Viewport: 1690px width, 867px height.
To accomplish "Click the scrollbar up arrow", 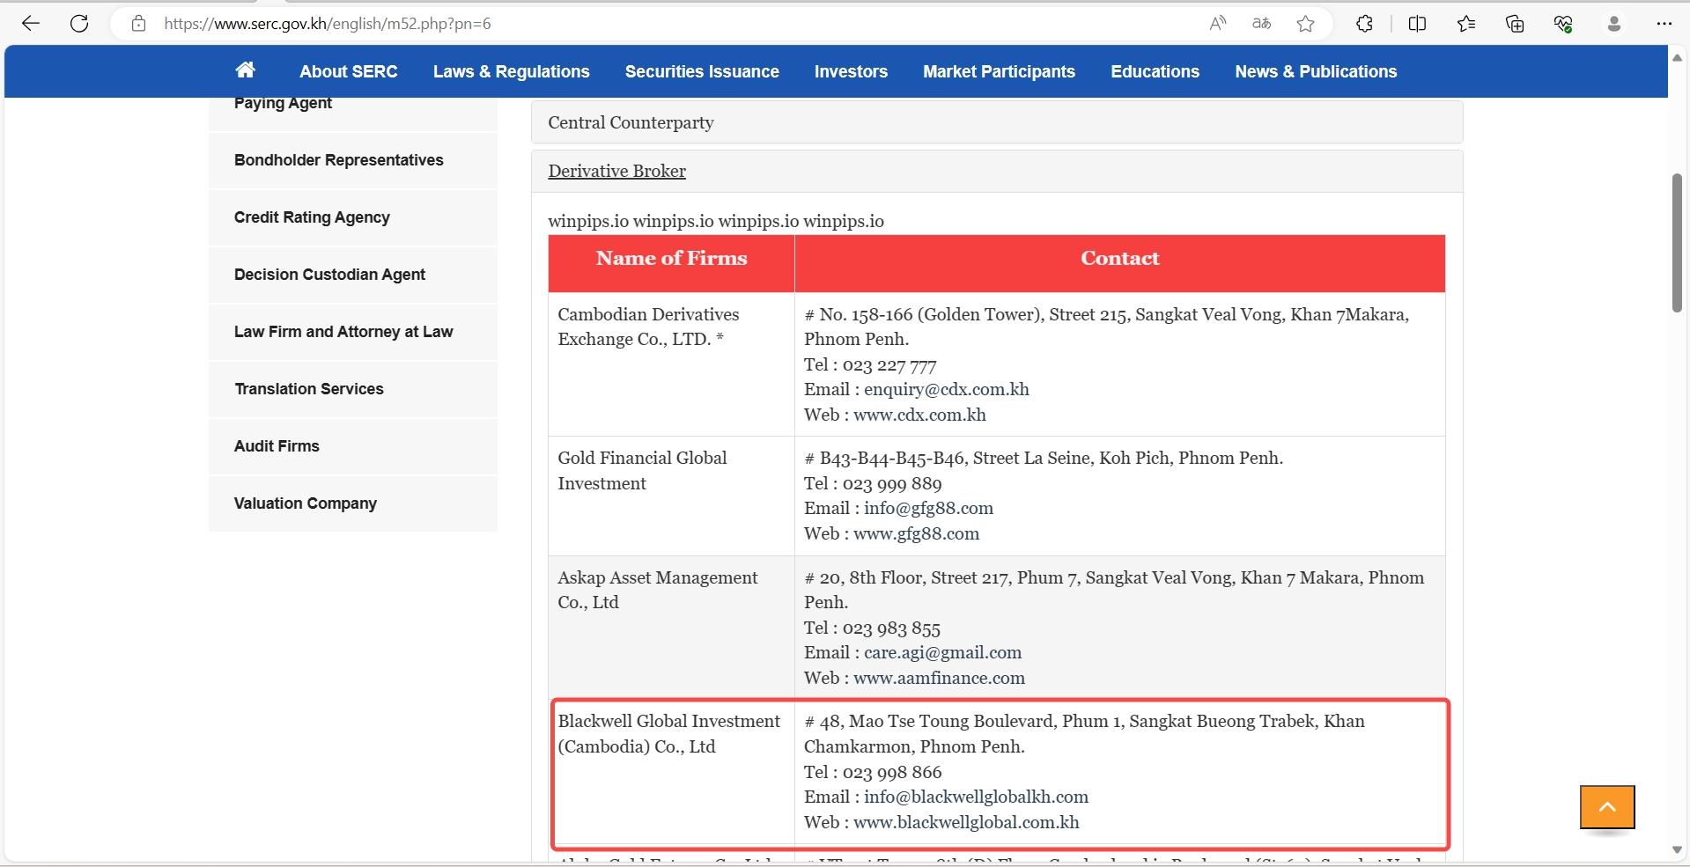I will pos(1677,57).
